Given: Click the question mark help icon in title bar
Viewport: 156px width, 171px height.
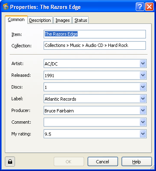Looking at the screenshot, I should click(140, 6).
